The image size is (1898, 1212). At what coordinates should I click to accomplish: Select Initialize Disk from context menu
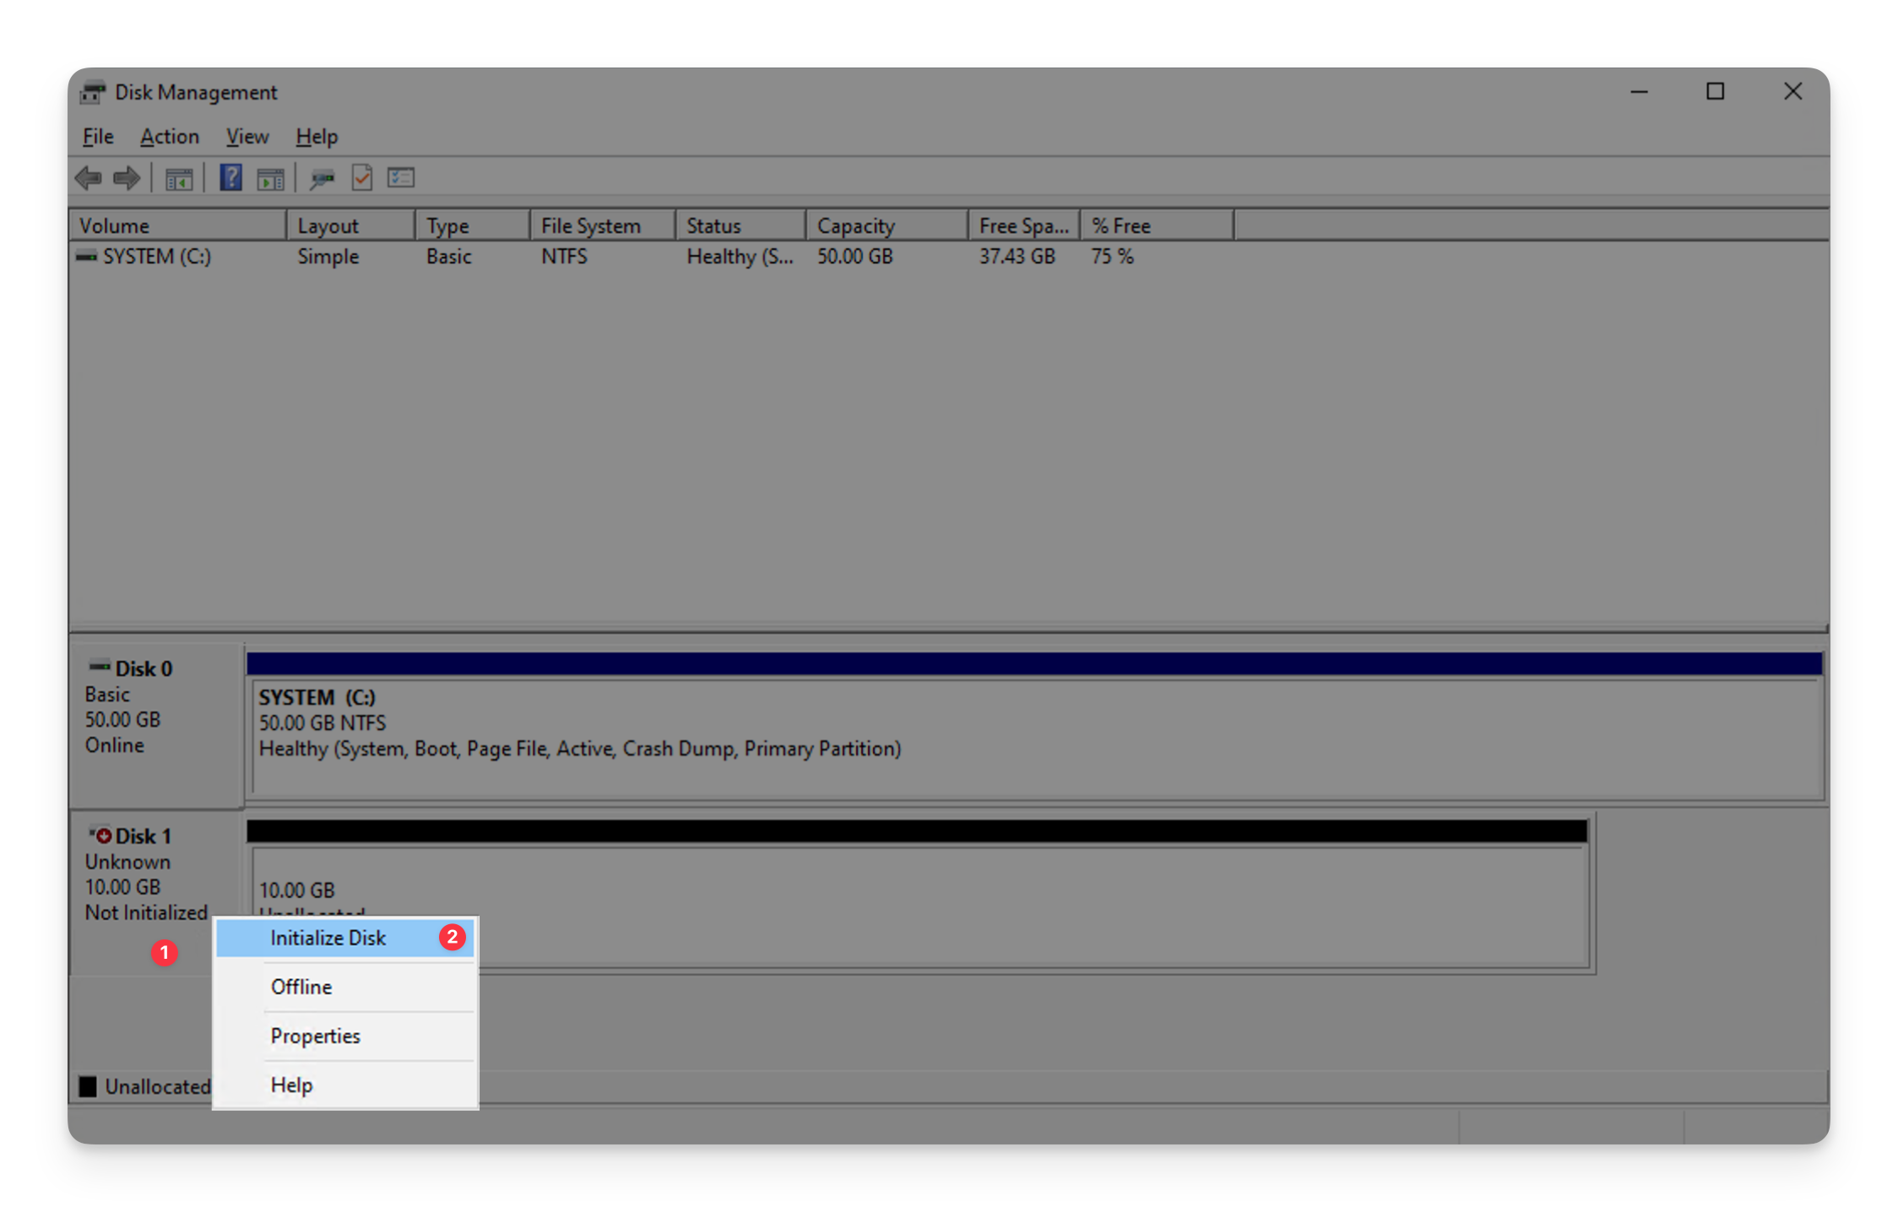coord(329,937)
